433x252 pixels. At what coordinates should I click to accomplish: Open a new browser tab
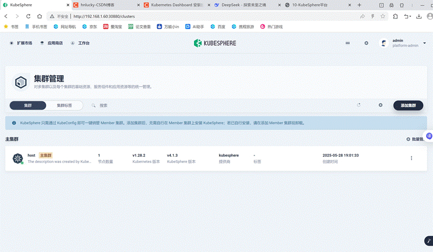click(x=359, y=5)
